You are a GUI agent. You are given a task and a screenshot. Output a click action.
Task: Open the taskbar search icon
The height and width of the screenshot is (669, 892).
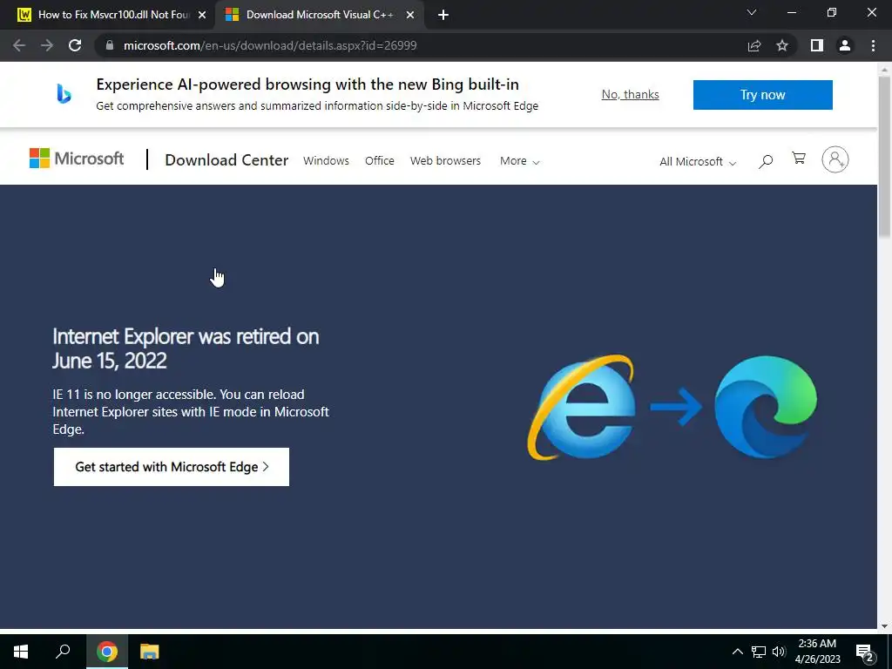(x=63, y=651)
